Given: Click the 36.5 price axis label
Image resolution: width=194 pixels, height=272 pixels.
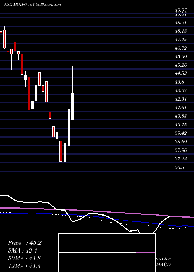Looking at the screenshot, I should click(x=179, y=167).
